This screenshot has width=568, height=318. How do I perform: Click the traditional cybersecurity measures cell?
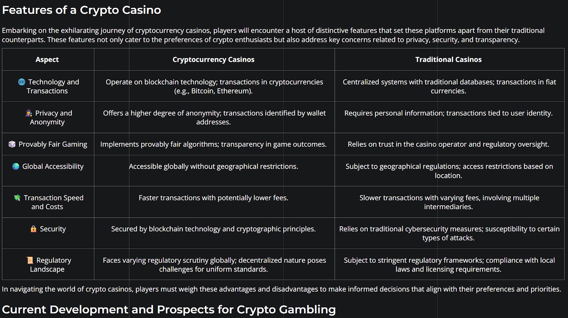coord(449,233)
